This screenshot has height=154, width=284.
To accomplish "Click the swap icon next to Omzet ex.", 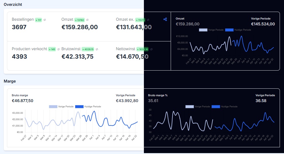I will click(x=148, y=20).
